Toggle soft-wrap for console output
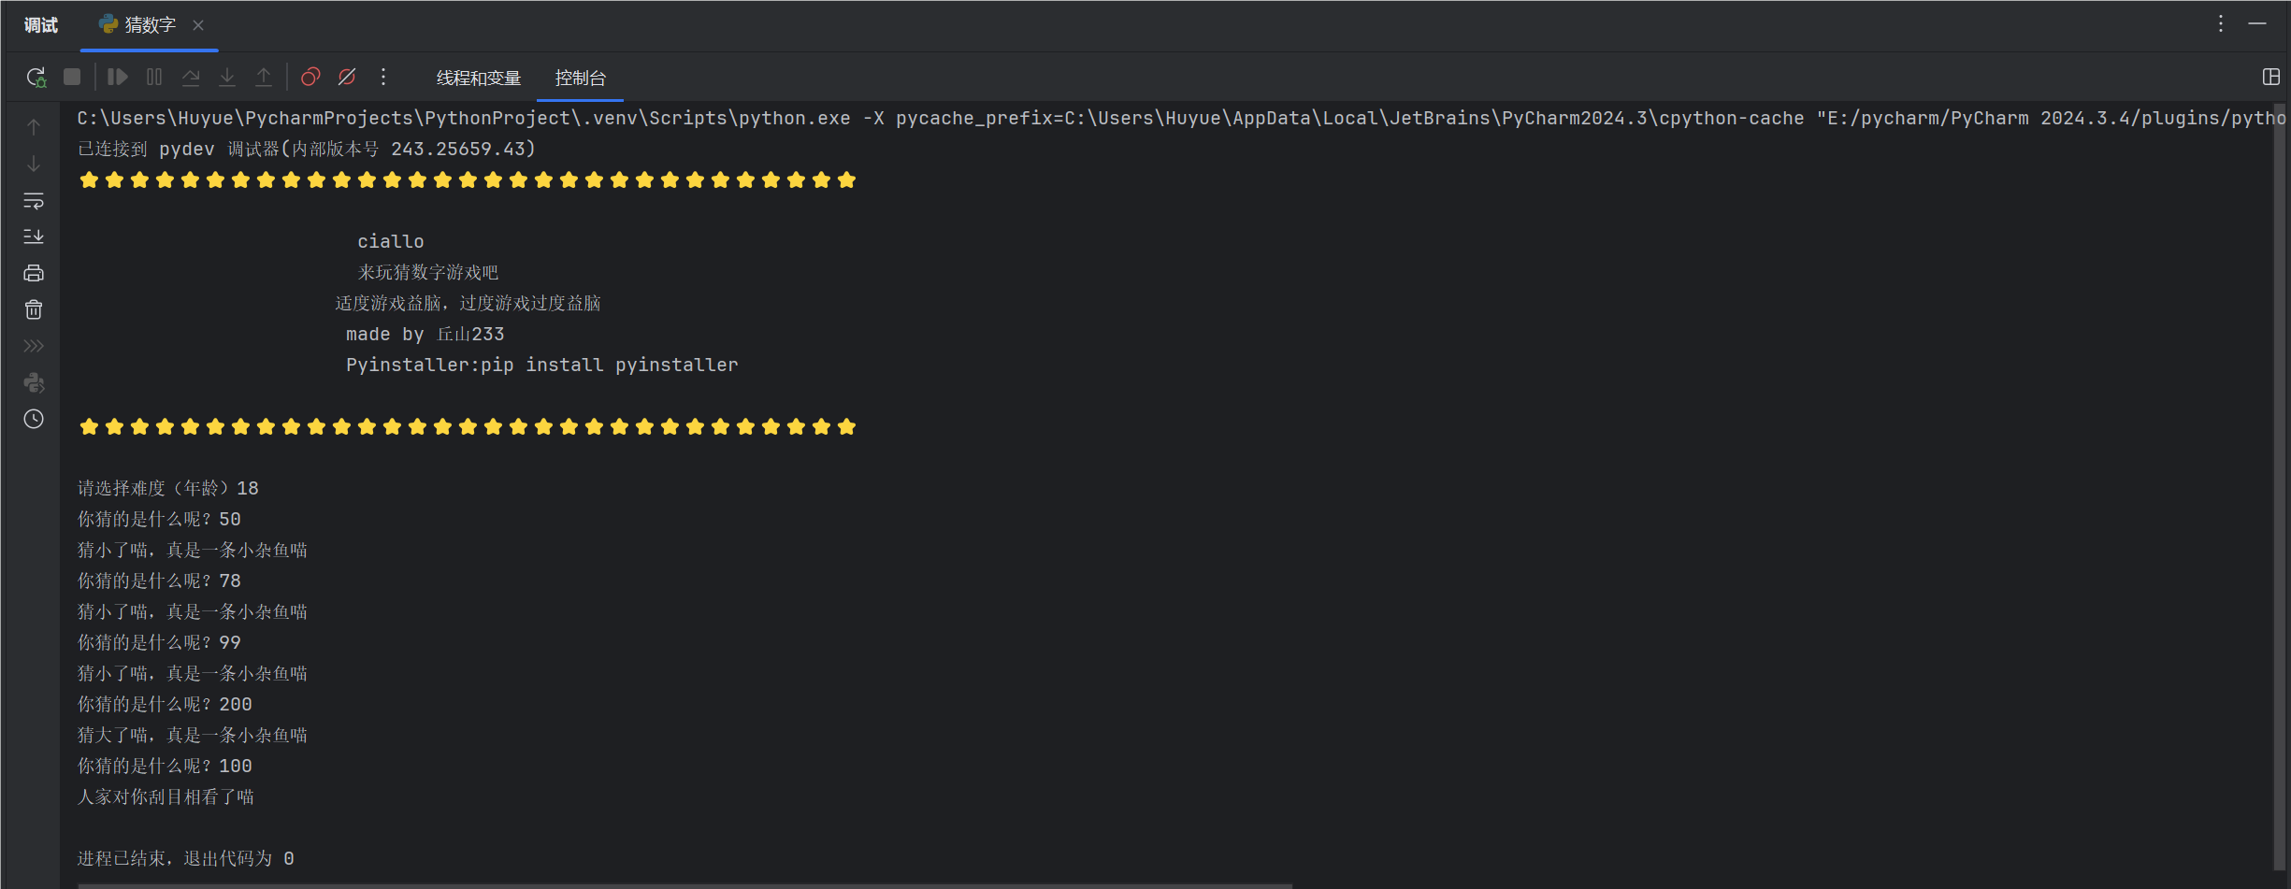Image resolution: width=2291 pixels, height=889 pixels. point(34,201)
